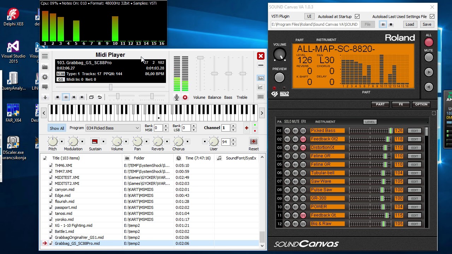Open the UI button of the VSTi Plugin

point(309,16)
